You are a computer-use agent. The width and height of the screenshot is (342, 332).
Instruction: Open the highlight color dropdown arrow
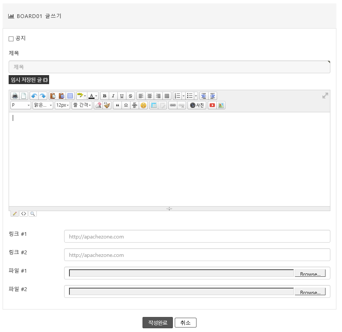85,96
